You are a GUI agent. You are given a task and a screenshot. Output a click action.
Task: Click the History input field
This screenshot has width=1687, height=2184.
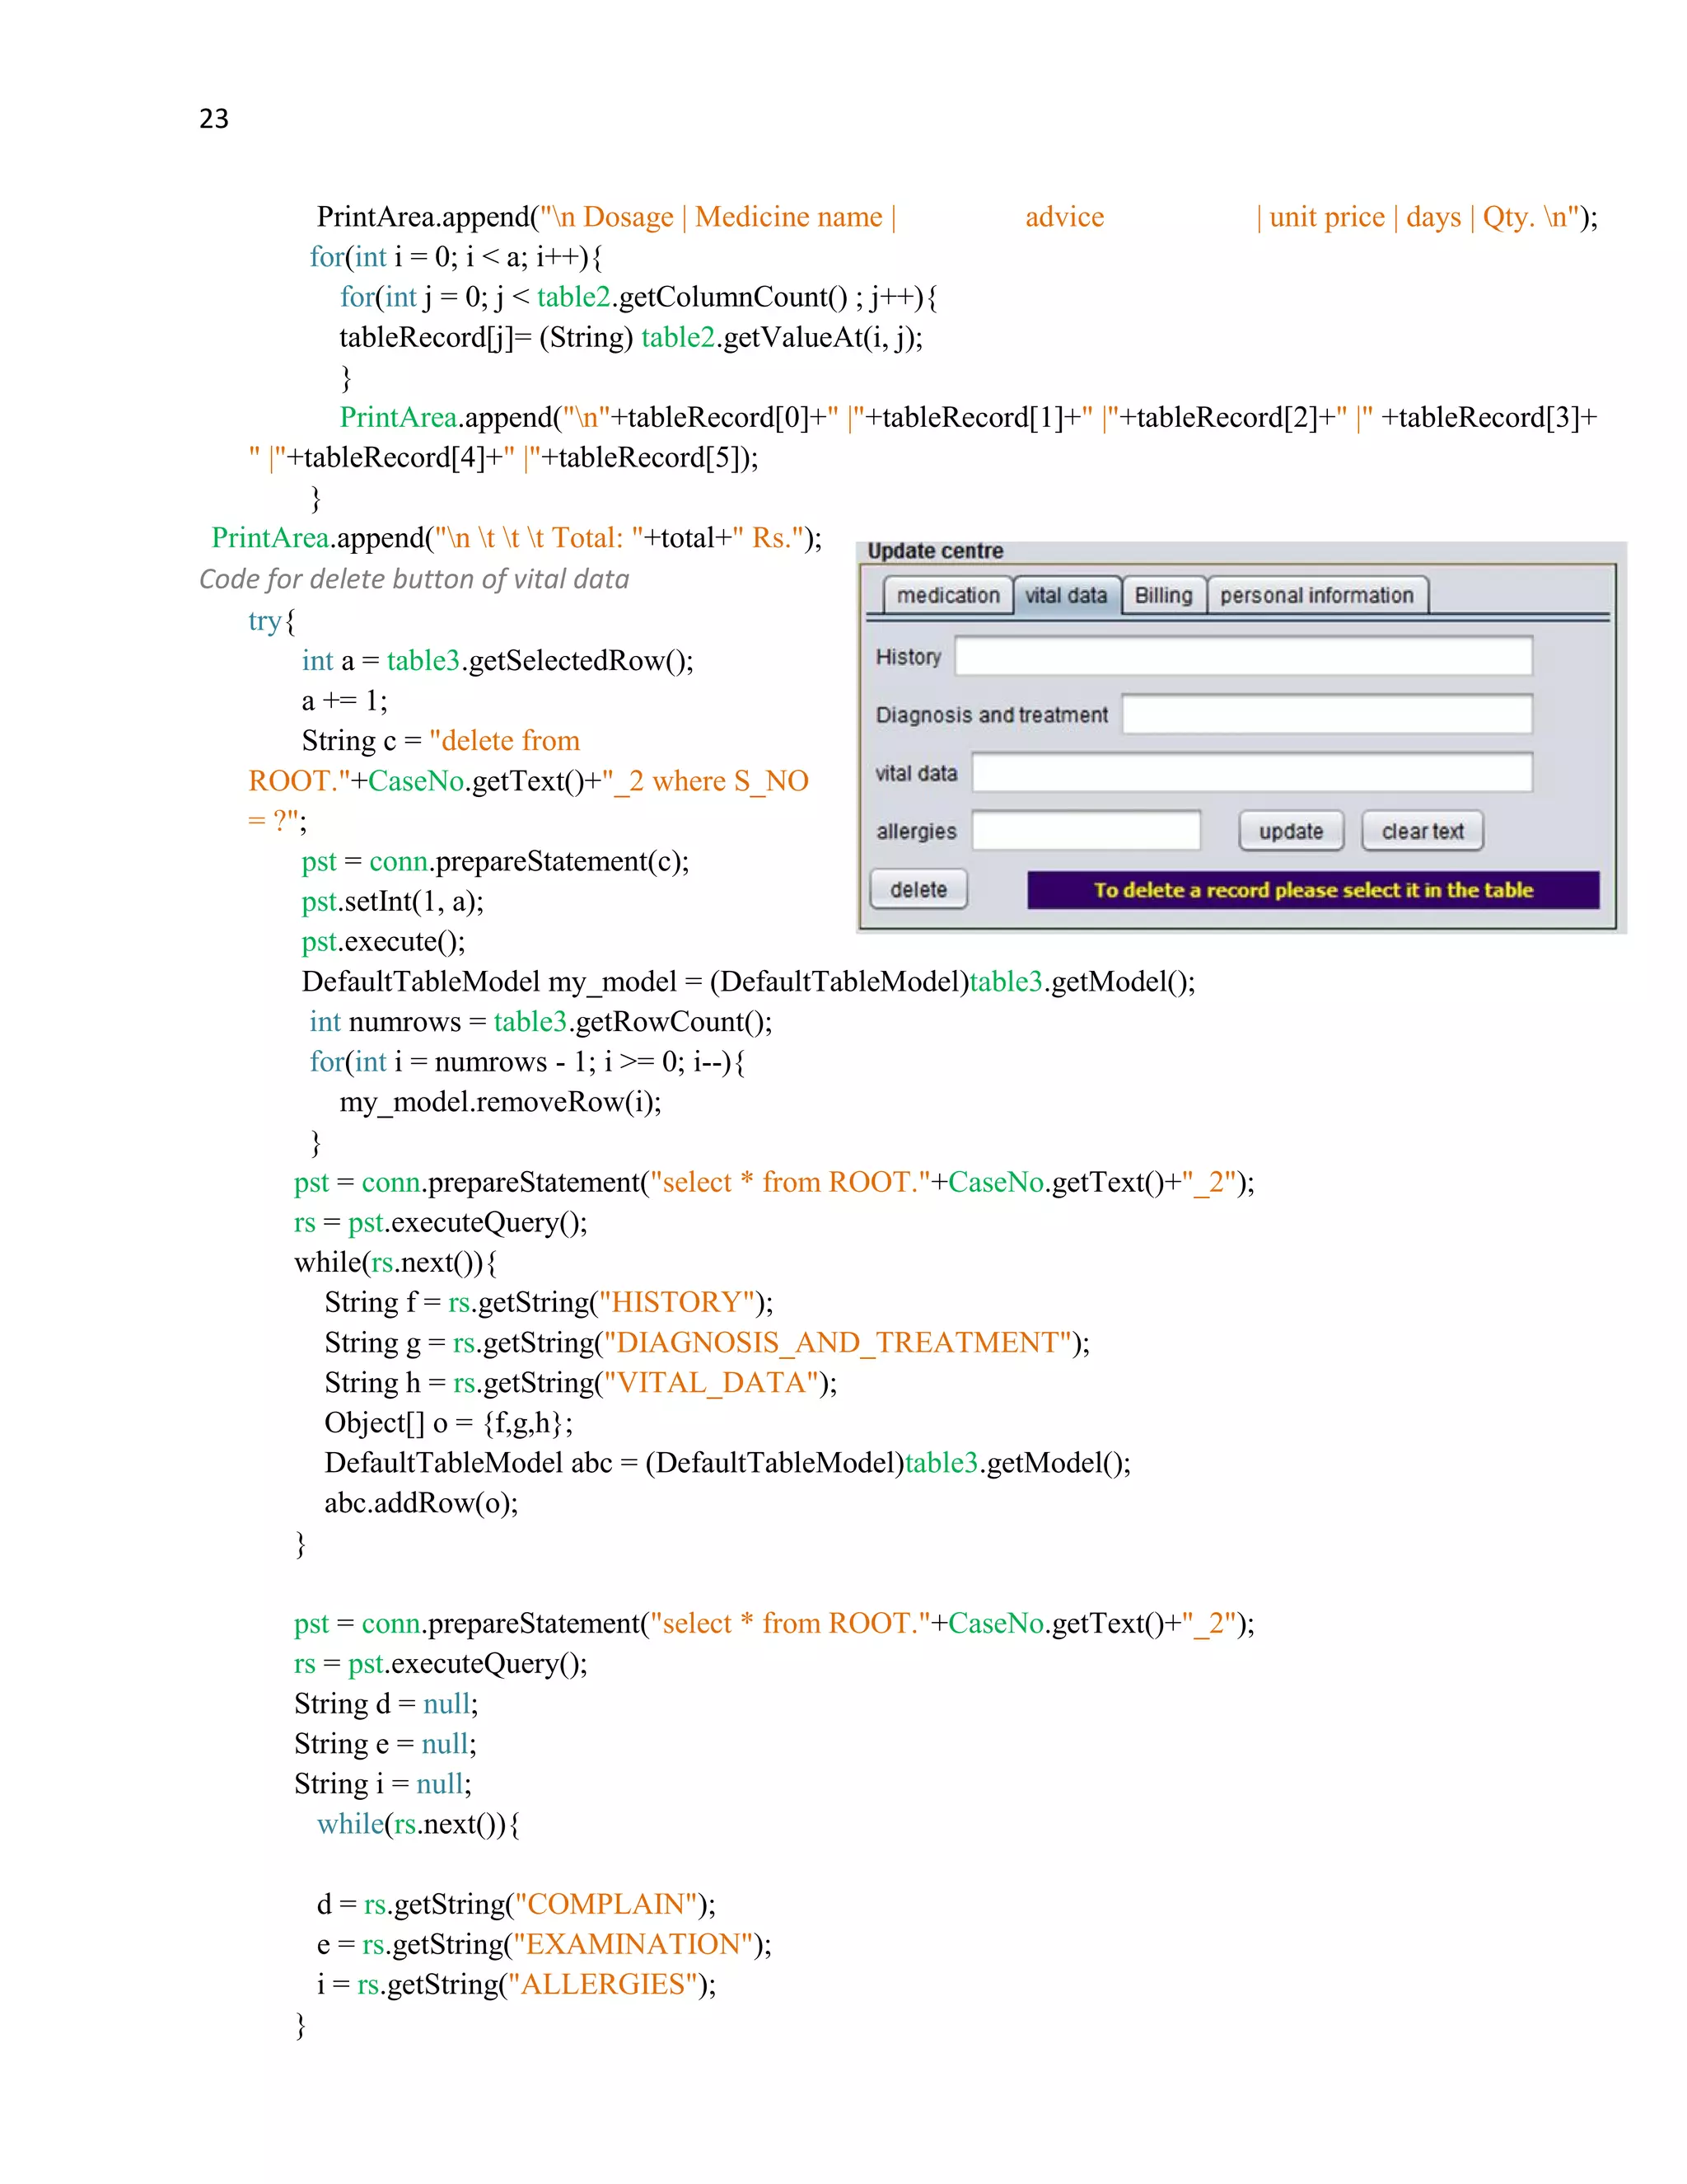pos(1243,656)
